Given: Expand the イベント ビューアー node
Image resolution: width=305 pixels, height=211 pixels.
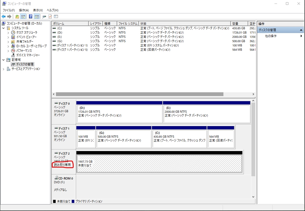Looking at the screenshot, I should pos(8,37).
